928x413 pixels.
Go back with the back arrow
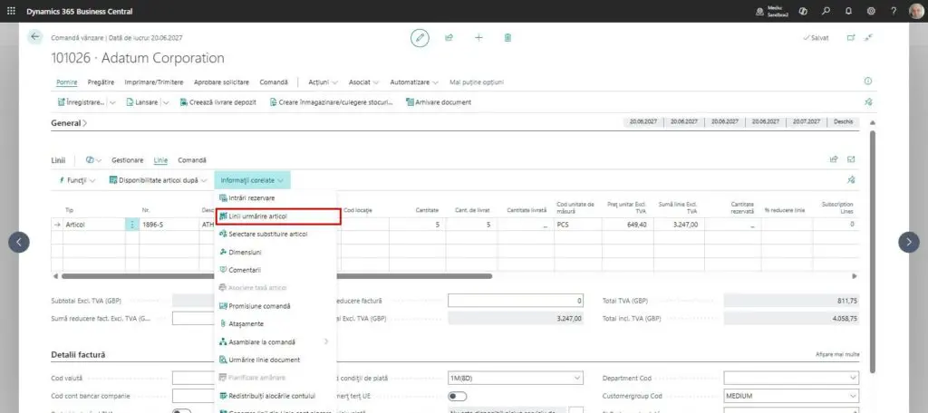[35, 37]
